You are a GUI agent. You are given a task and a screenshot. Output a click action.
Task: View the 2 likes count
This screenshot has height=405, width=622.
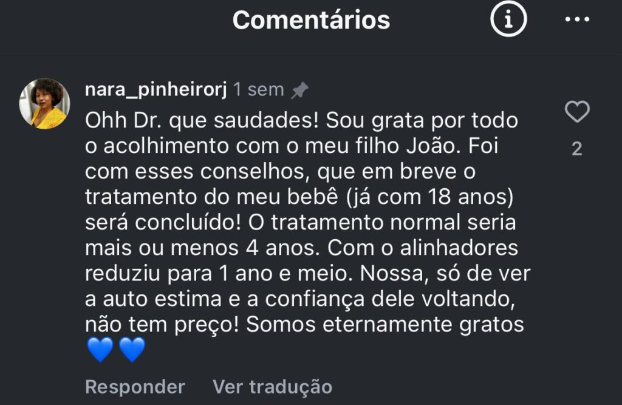click(577, 149)
